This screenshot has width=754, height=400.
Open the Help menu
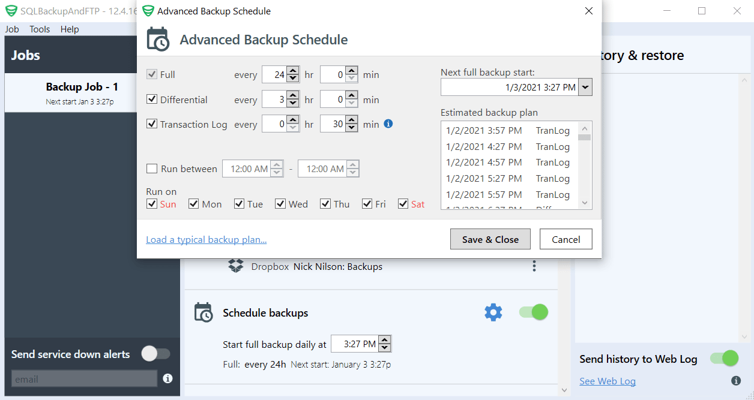70,29
